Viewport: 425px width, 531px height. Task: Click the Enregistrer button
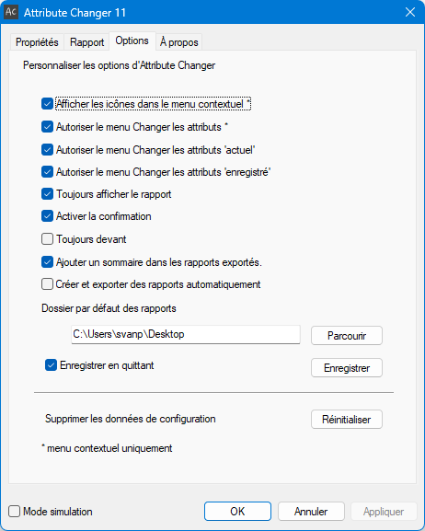pos(347,368)
